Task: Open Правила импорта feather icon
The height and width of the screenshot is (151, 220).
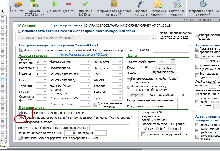Action: tap(141, 4)
